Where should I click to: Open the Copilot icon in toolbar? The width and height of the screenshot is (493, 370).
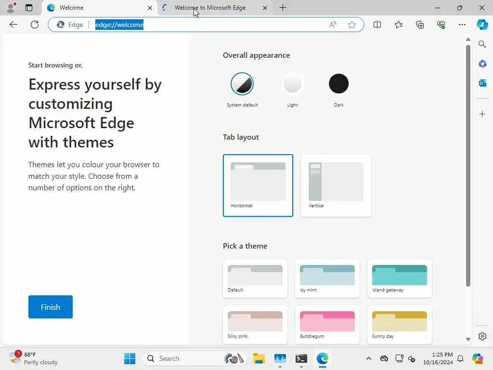(x=482, y=25)
